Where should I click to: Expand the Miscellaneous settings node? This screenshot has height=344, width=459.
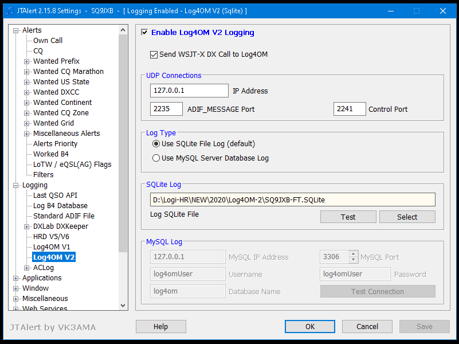[x=16, y=299]
